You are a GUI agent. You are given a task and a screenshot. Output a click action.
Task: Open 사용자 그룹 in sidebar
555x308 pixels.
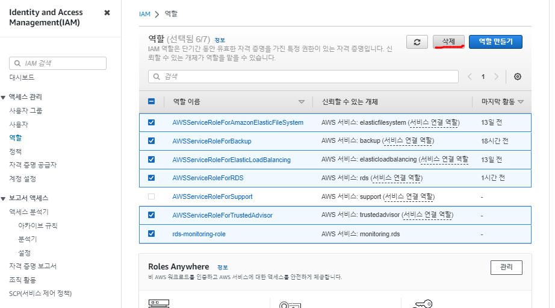coord(25,110)
